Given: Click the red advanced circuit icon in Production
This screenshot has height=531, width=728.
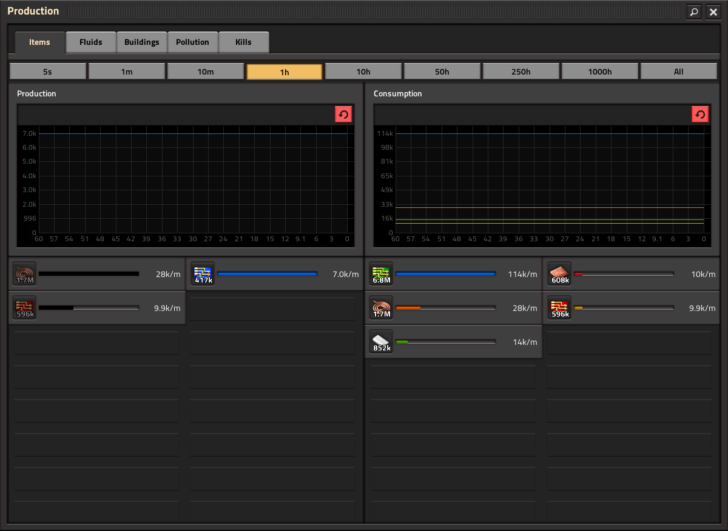Looking at the screenshot, I should pos(25,308).
